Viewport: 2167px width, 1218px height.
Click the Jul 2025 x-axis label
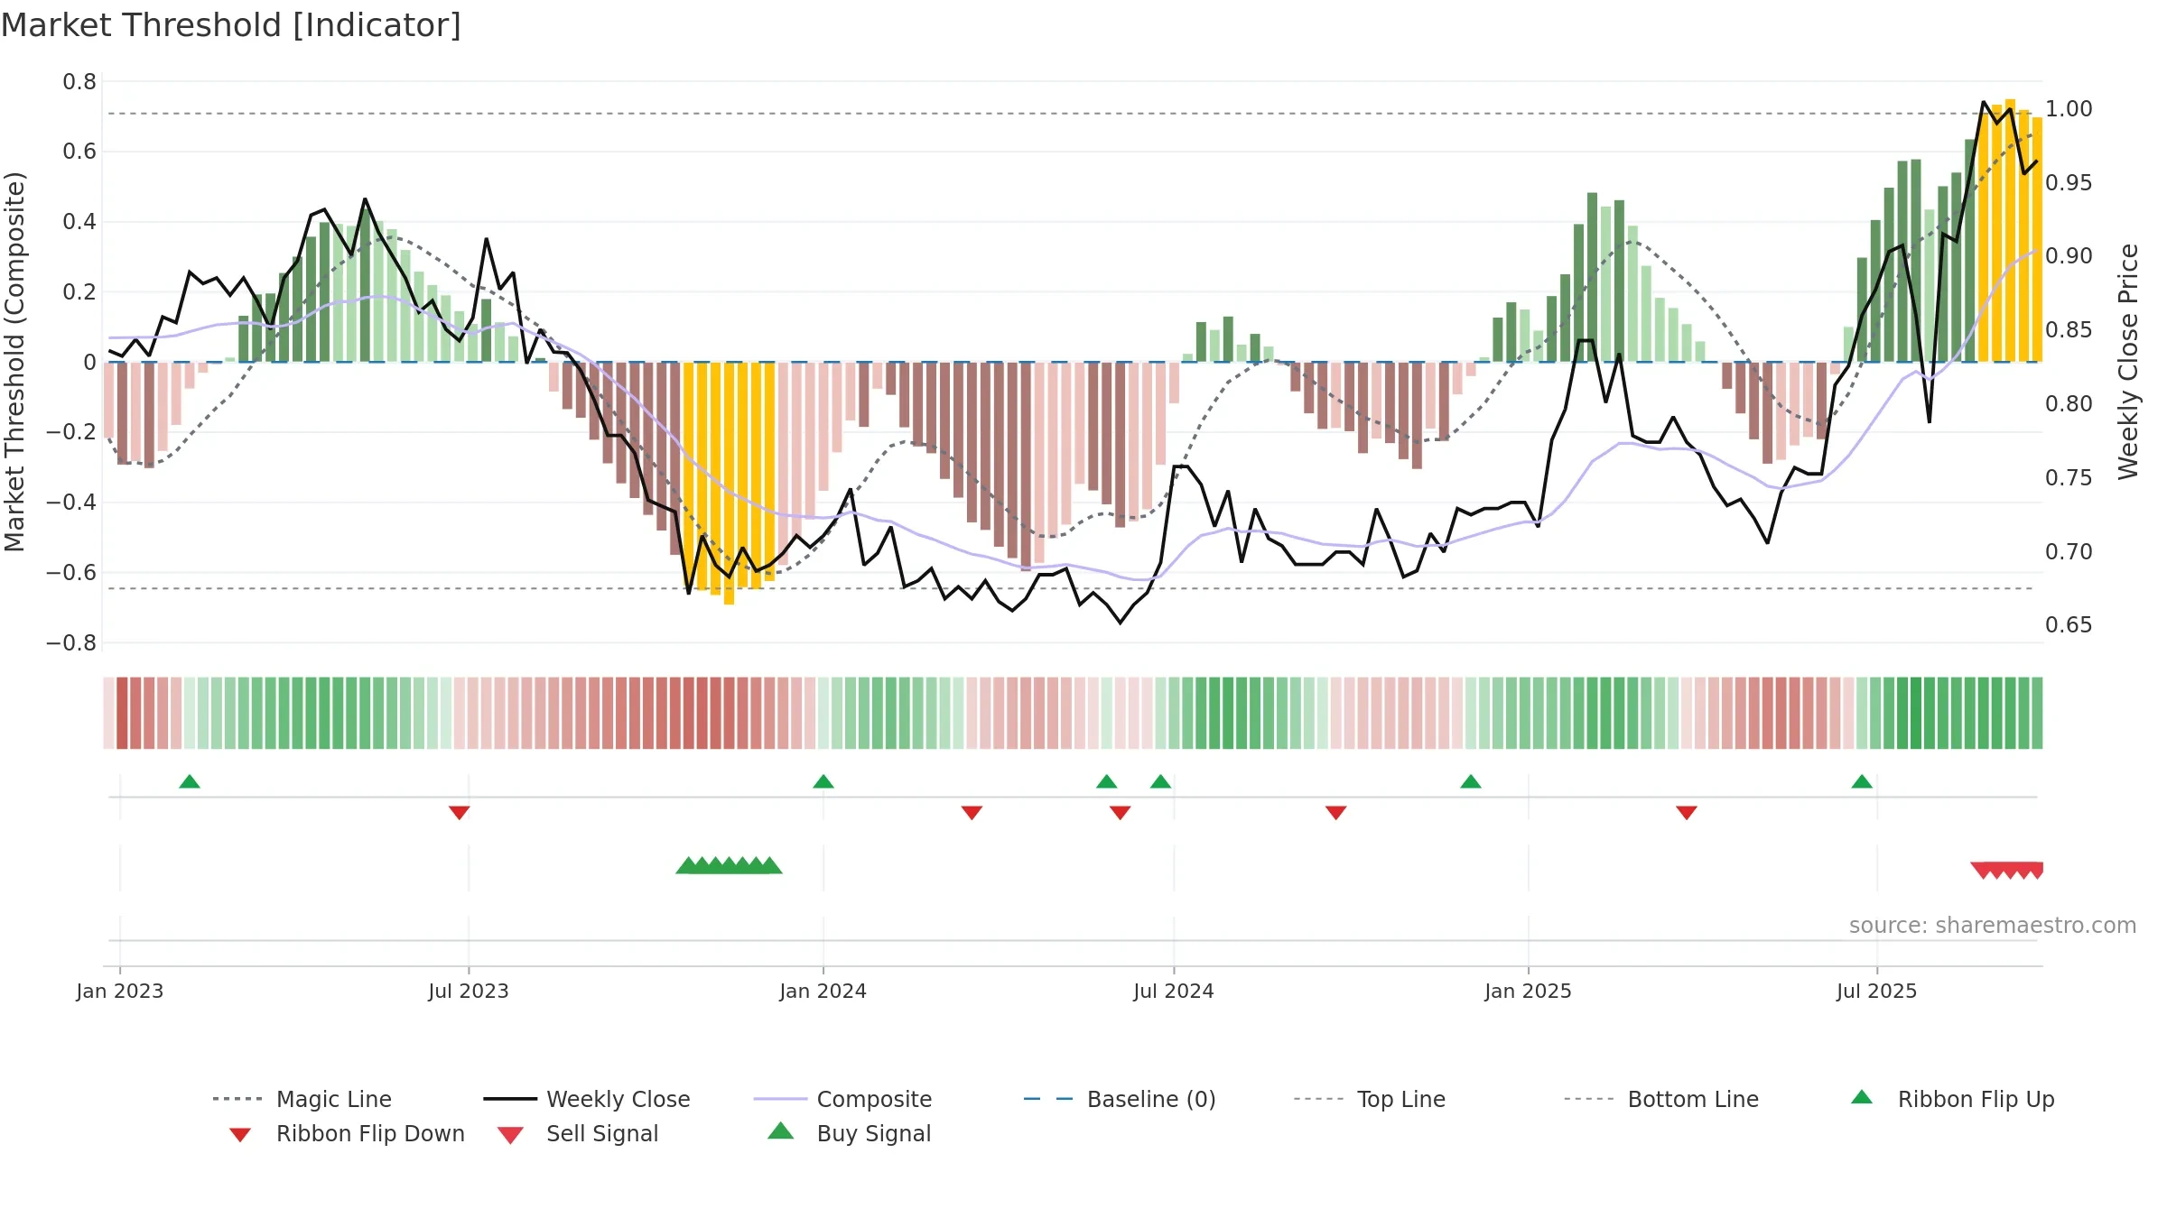tap(1877, 991)
